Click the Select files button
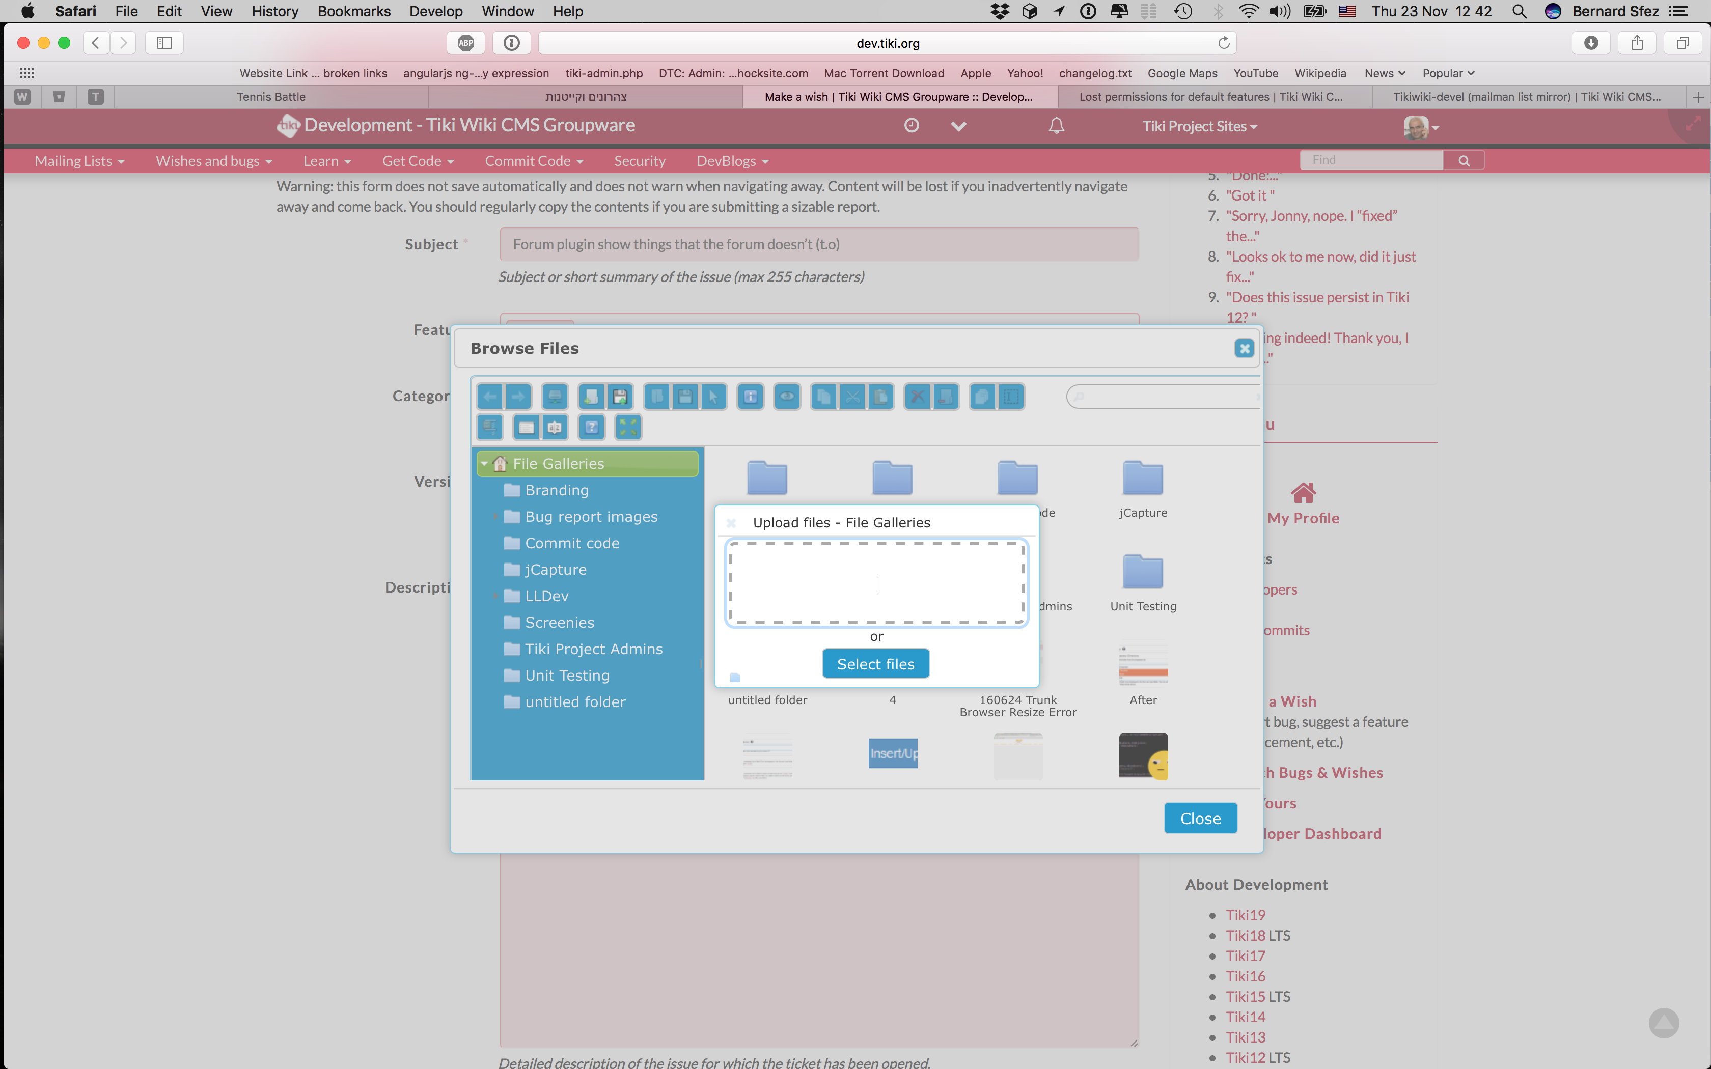1711x1069 pixels. 876,663
